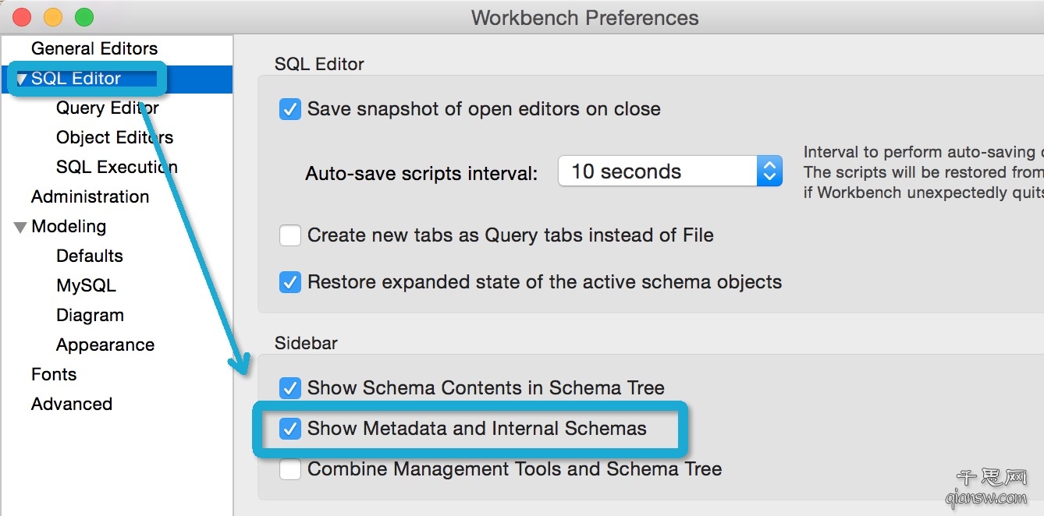Select Fonts in the preferences sidebar
Image resolution: width=1044 pixels, height=516 pixels.
click(54, 374)
